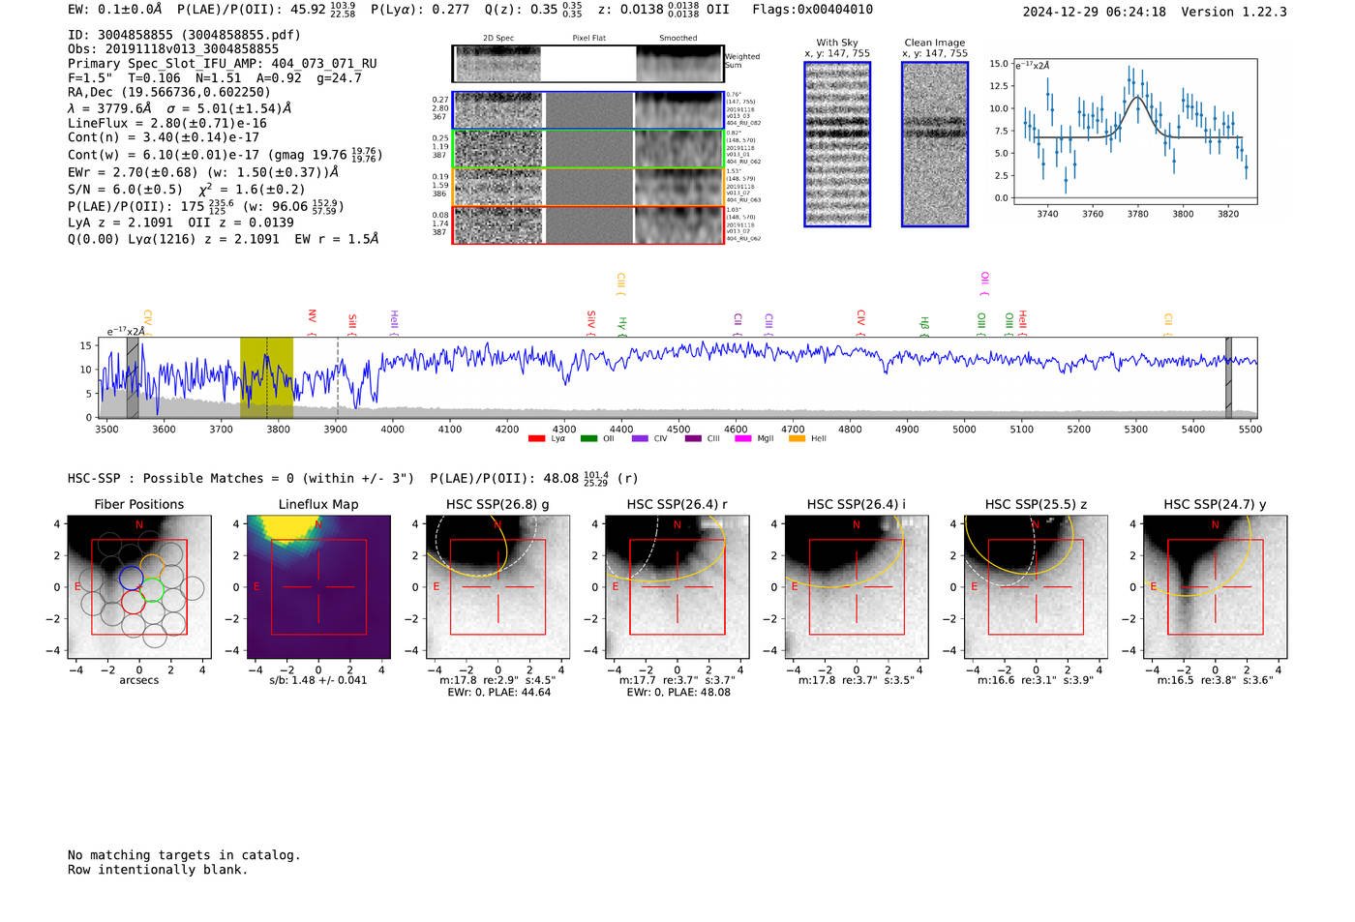Image resolution: width=1355 pixels, height=922 pixels.
Task: Click the Q(0.00) Lyα(1216) z line
Action: point(223,239)
